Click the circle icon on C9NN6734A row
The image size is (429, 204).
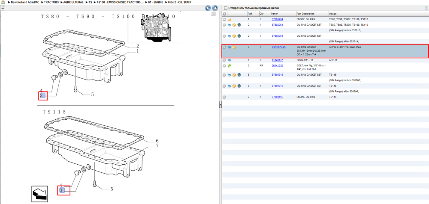pyautogui.click(x=224, y=47)
